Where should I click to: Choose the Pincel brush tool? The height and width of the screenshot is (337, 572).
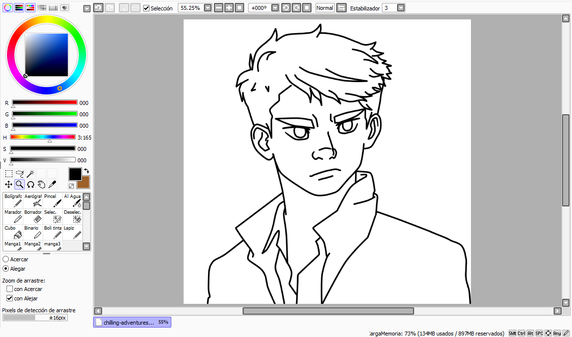tap(52, 200)
